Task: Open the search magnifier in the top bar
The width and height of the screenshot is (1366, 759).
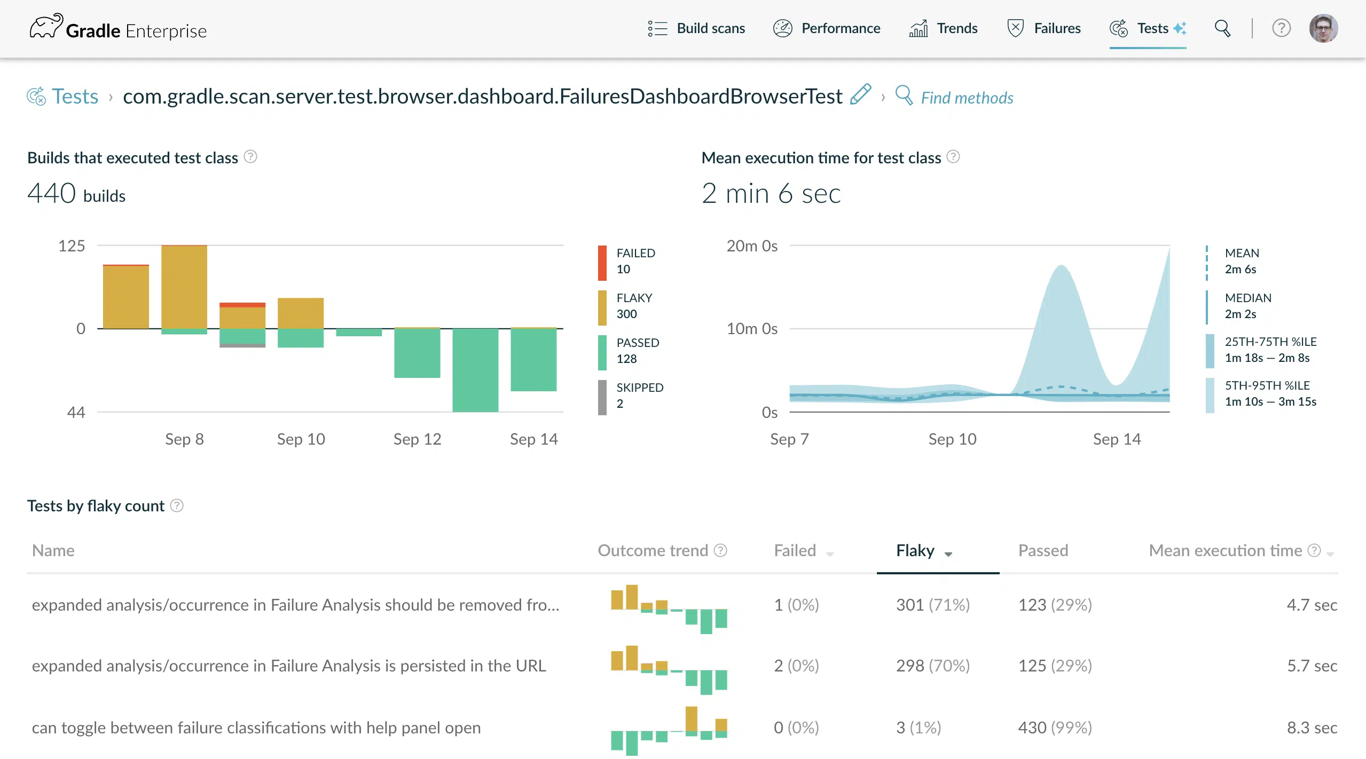Action: tap(1222, 28)
